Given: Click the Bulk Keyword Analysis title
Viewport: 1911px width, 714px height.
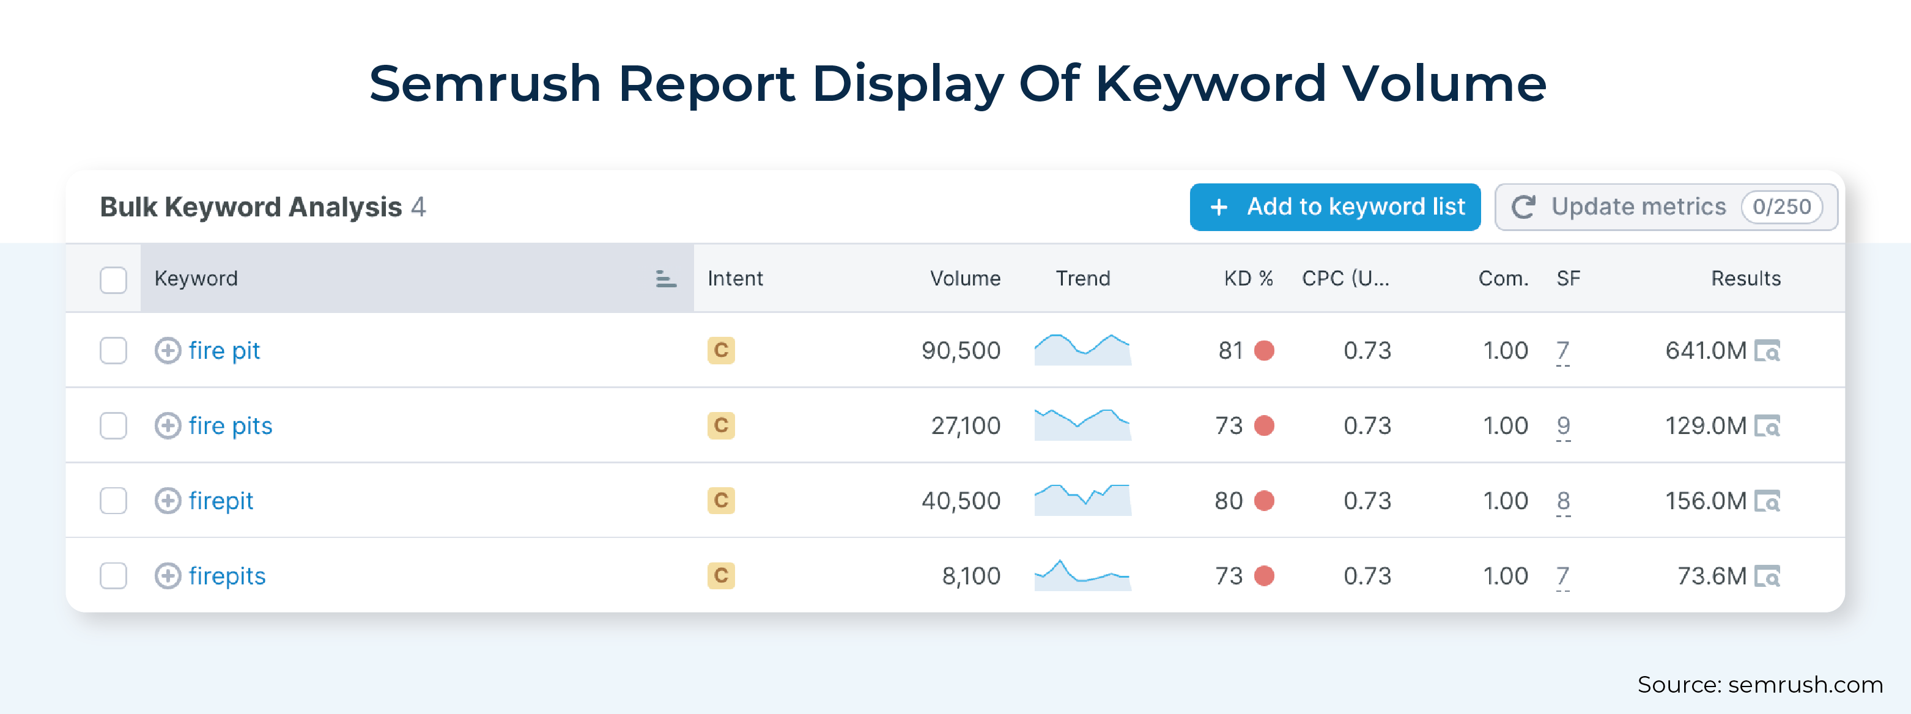Looking at the screenshot, I should coord(251,207).
